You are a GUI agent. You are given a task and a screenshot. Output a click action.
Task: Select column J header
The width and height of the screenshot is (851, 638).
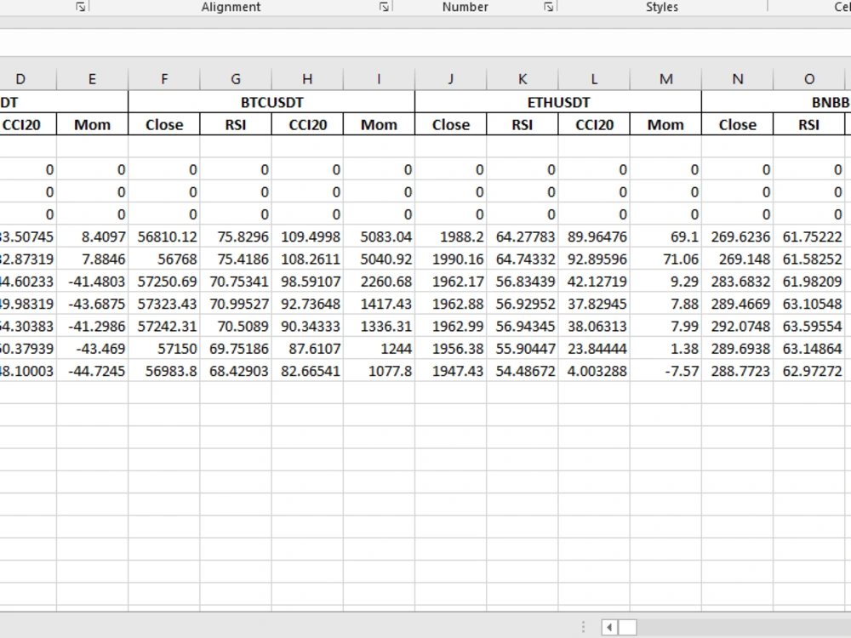(x=450, y=79)
